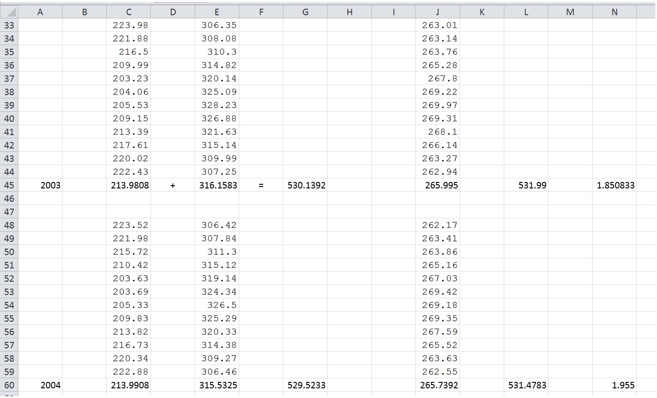Click cell with value 223.98

point(128,25)
